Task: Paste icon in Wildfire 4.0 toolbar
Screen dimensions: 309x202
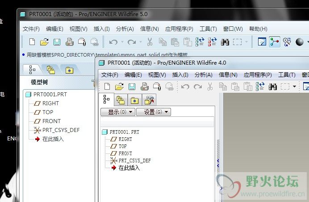Action: (x=235, y=87)
